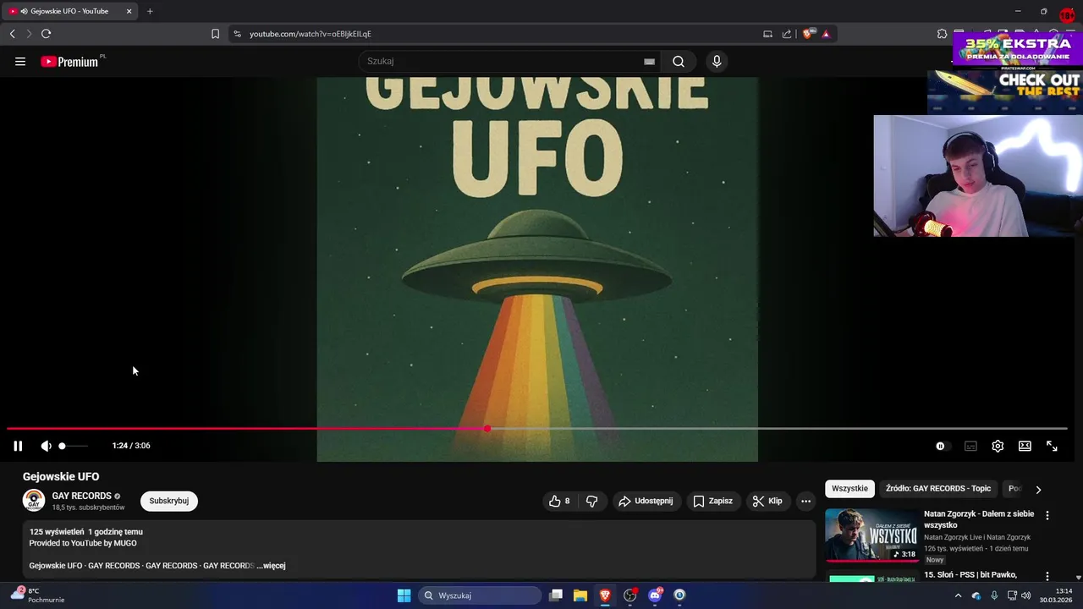Enter fullscreen mode

[1052, 446]
